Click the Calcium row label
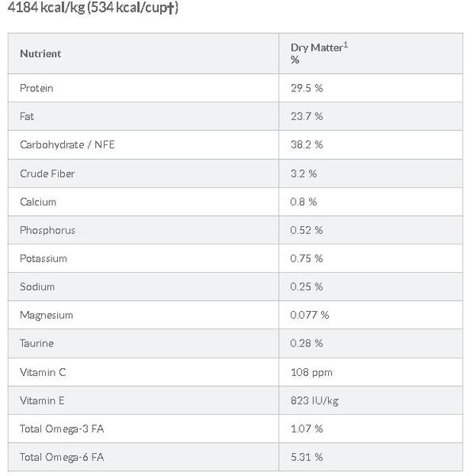 [x=38, y=202]
